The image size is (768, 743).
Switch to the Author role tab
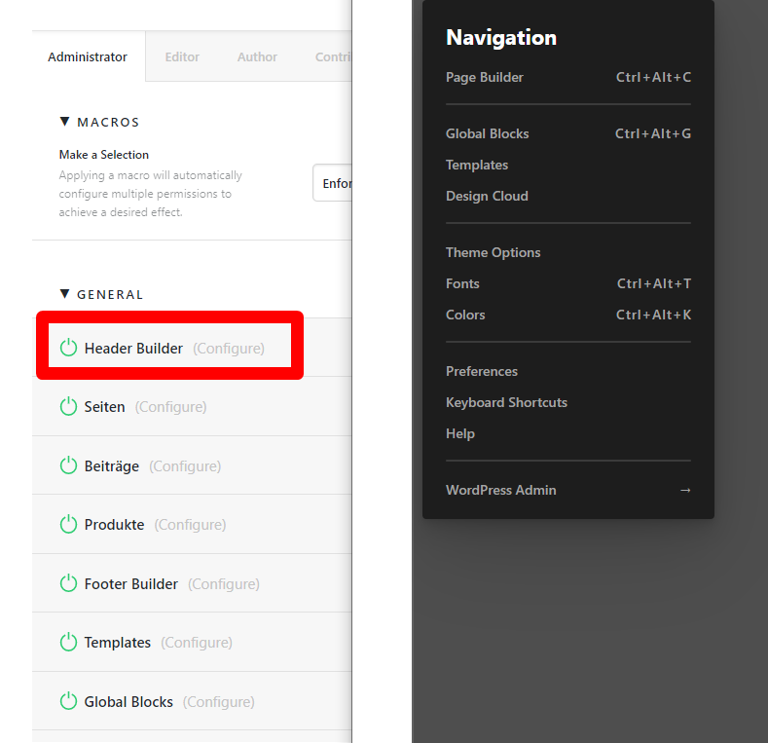click(x=257, y=56)
